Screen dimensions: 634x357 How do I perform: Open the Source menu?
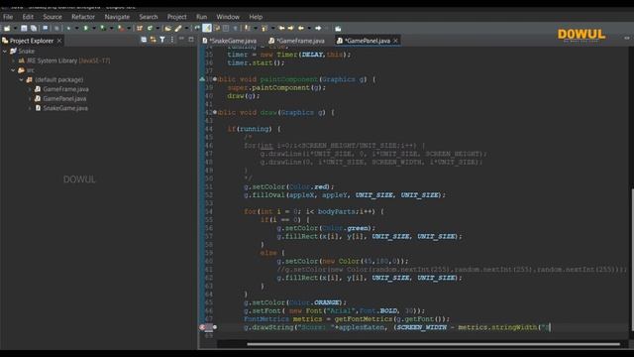point(53,17)
